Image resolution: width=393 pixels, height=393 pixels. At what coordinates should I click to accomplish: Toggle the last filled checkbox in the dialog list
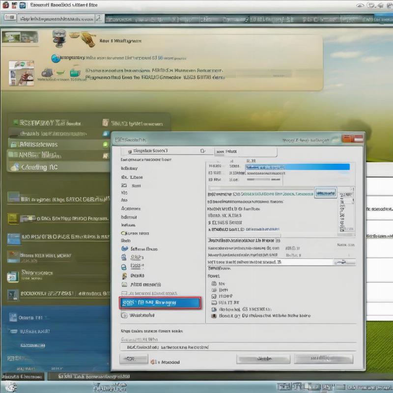[x=214, y=316]
